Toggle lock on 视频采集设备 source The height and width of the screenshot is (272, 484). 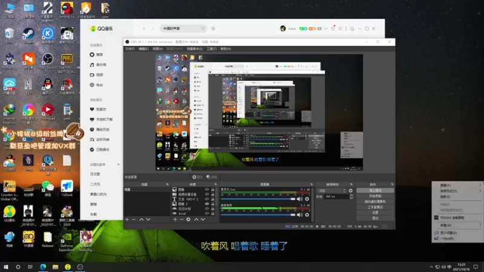pos(213,194)
